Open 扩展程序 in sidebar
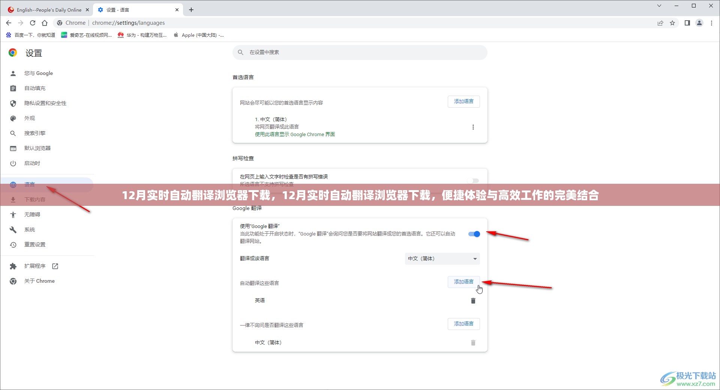The width and height of the screenshot is (720, 390). pos(35,266)
